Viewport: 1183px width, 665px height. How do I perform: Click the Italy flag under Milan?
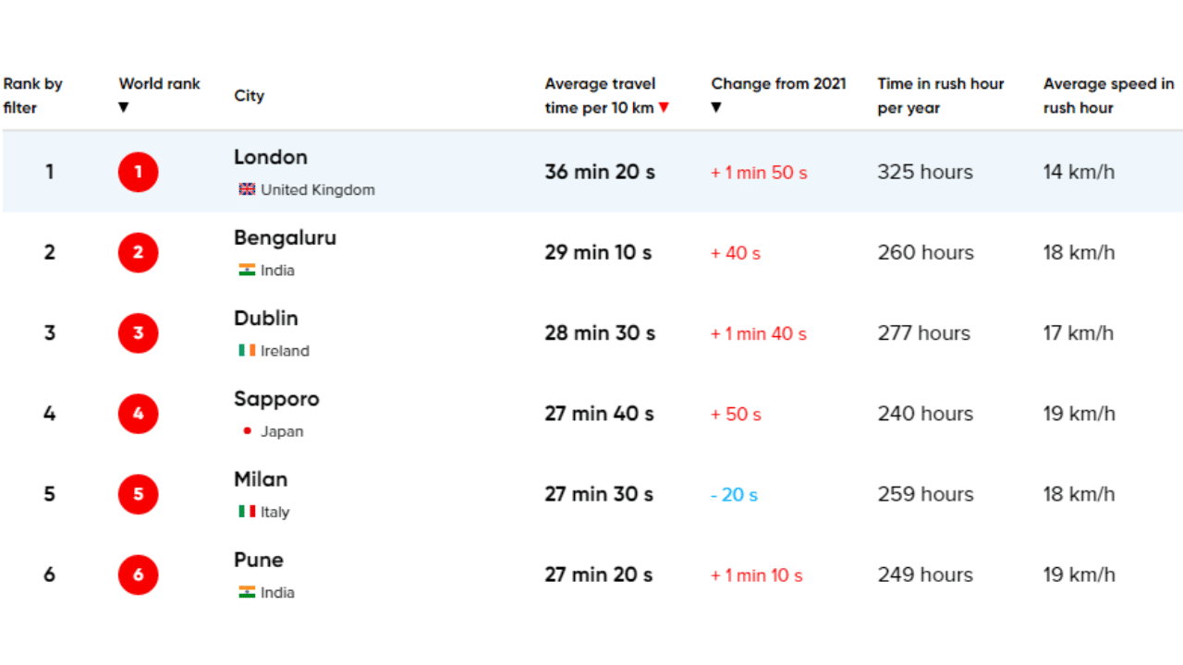(244, 512)
